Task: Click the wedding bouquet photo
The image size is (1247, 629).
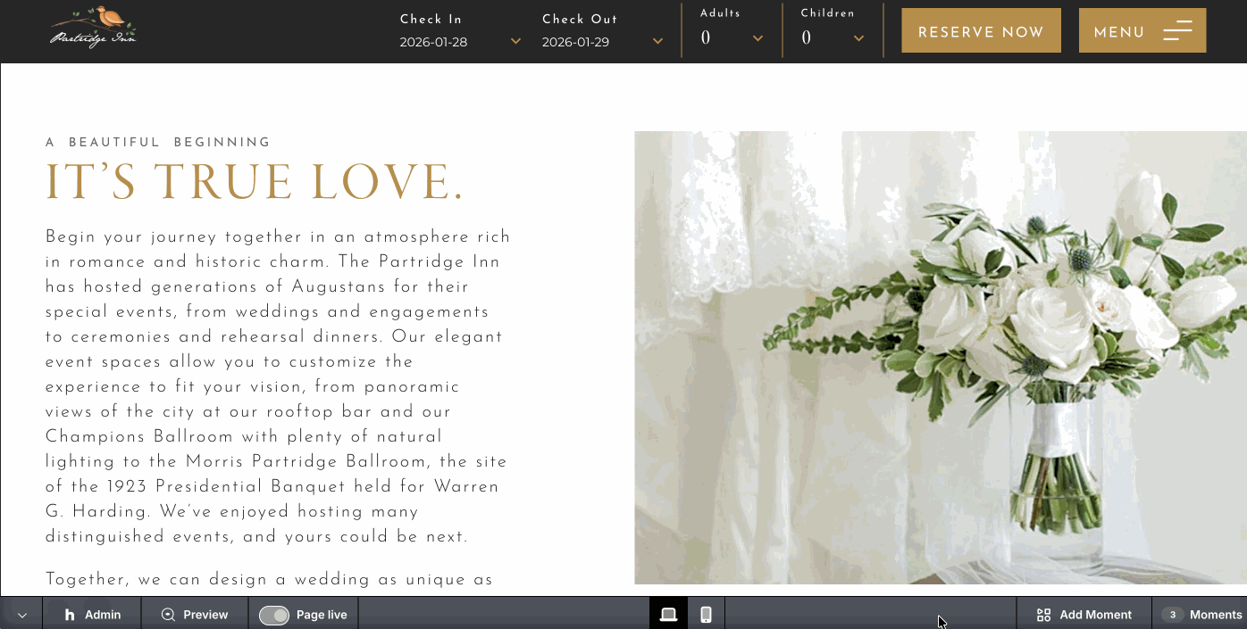Action: [940, 357]
